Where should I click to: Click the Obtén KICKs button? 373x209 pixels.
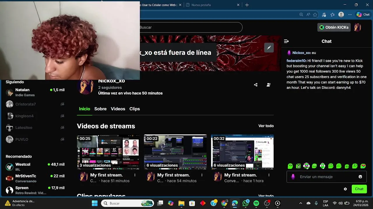pyautogui.click(x=334, y=27)
